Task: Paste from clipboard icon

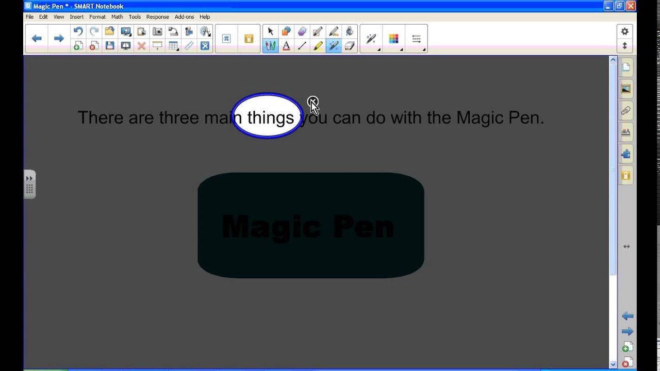Action: 141,31
